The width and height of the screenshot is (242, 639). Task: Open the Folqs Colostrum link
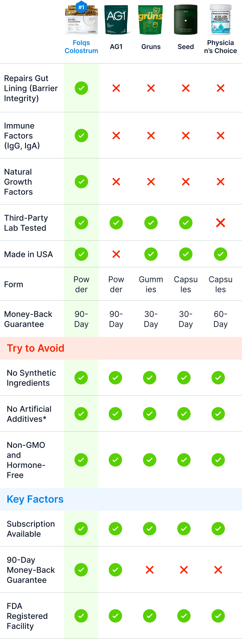pyautogui.click(x=81, y=47)
